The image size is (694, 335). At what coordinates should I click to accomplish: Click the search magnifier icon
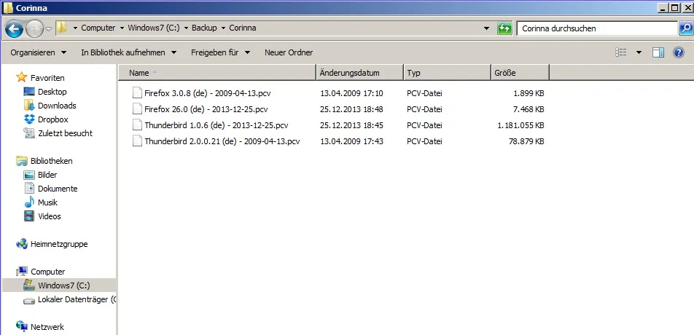685,28
